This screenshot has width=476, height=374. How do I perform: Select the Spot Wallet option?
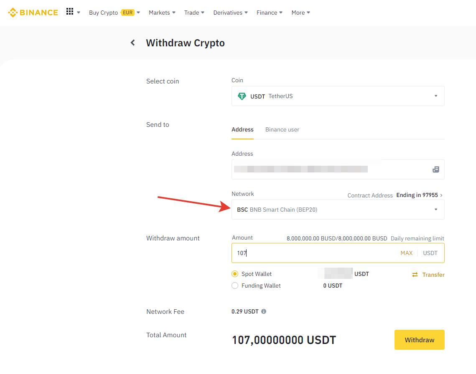[235, 274]
